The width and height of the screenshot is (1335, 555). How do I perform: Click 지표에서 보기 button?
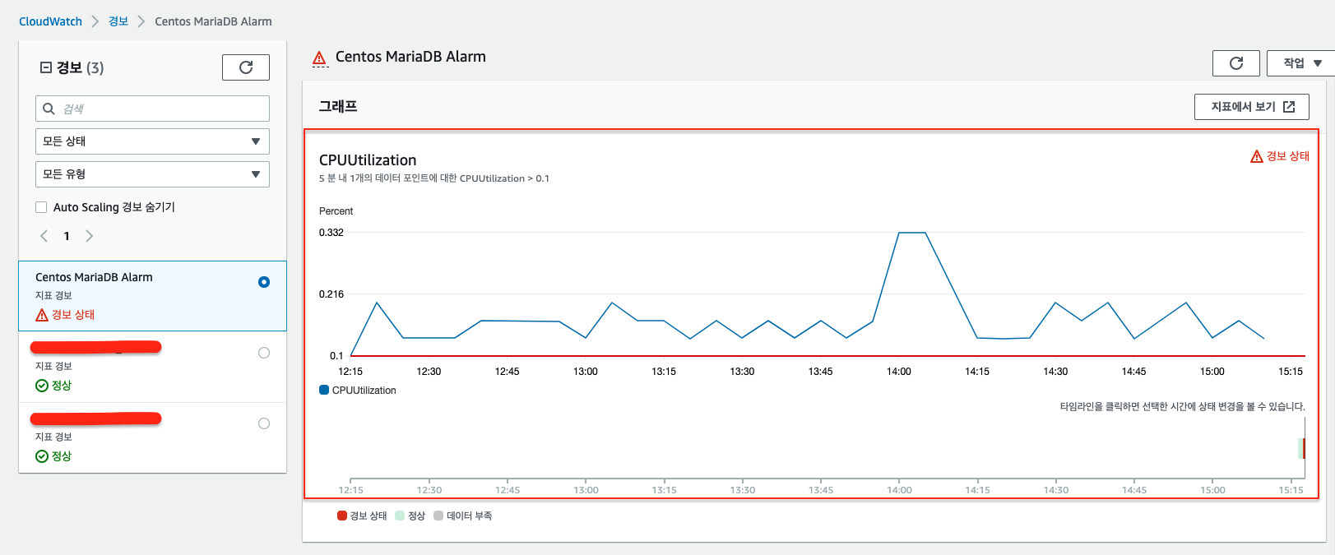click(1251, 107)
